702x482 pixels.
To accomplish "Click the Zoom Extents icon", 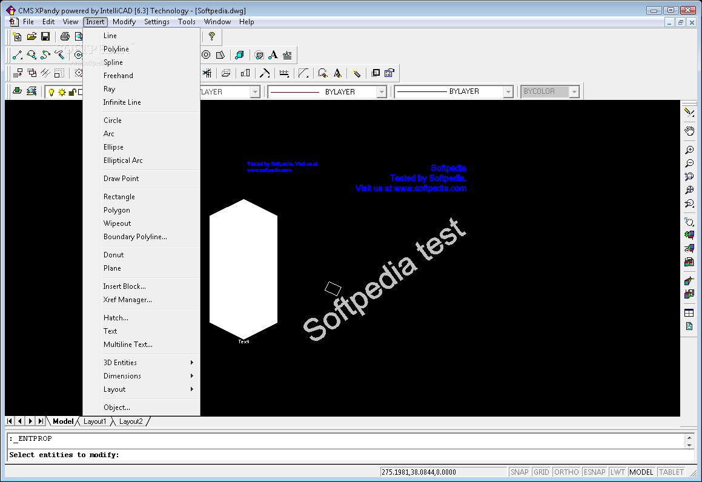I will [x=689, y=190].
